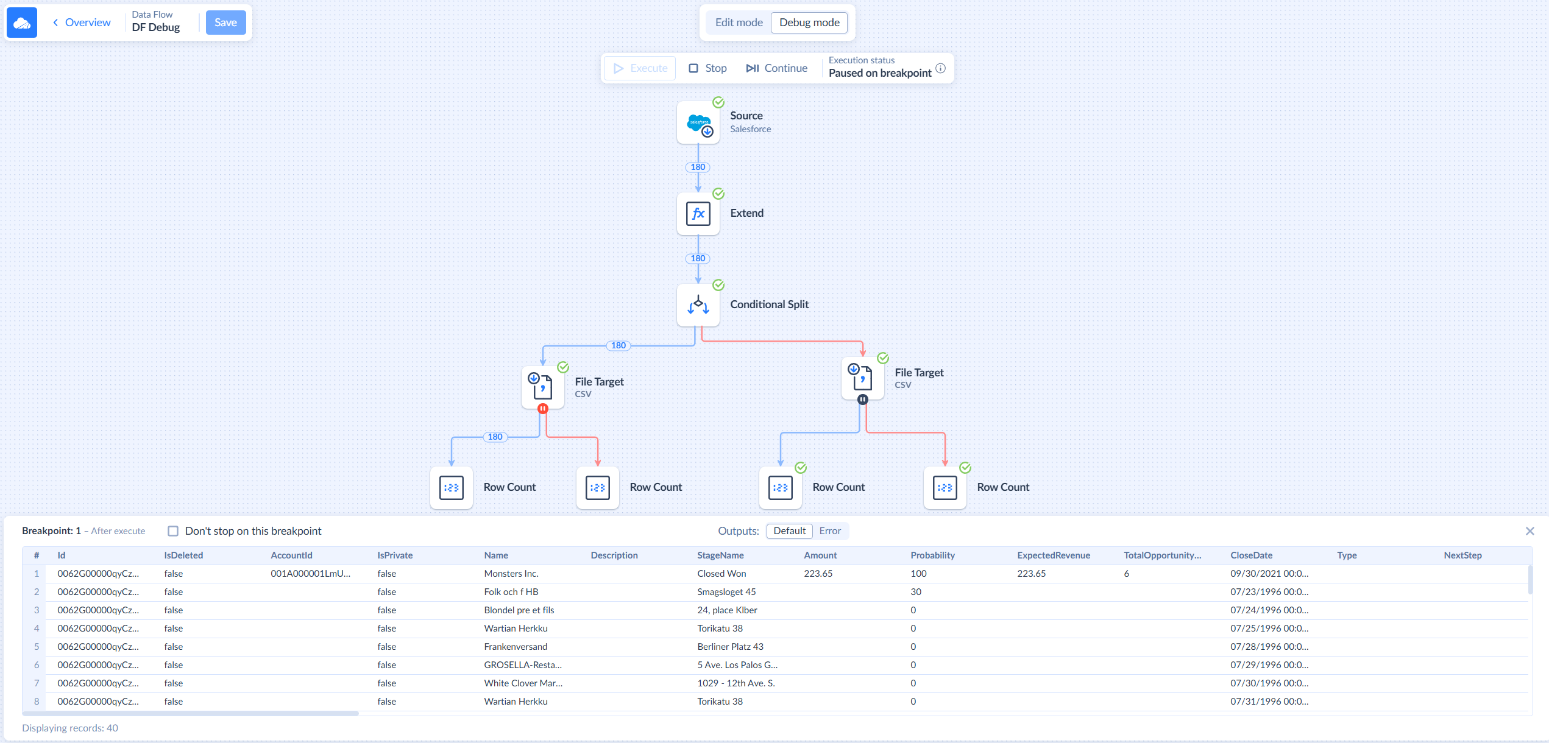Open the Extend fx component icon
Image resolution: width=1549 pixels, height=743 pixels.
coord(698,214)
